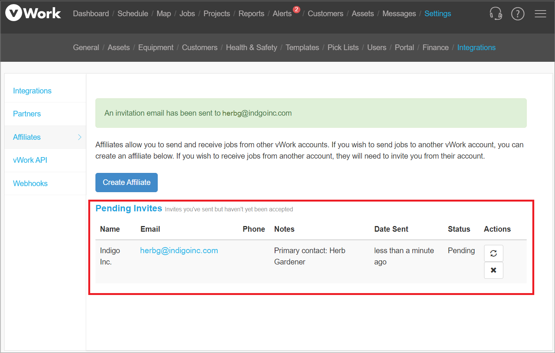555x353 pixels.
Task: Click the herbg@indigoinc.com email link
Action: (x=179, y=251)
